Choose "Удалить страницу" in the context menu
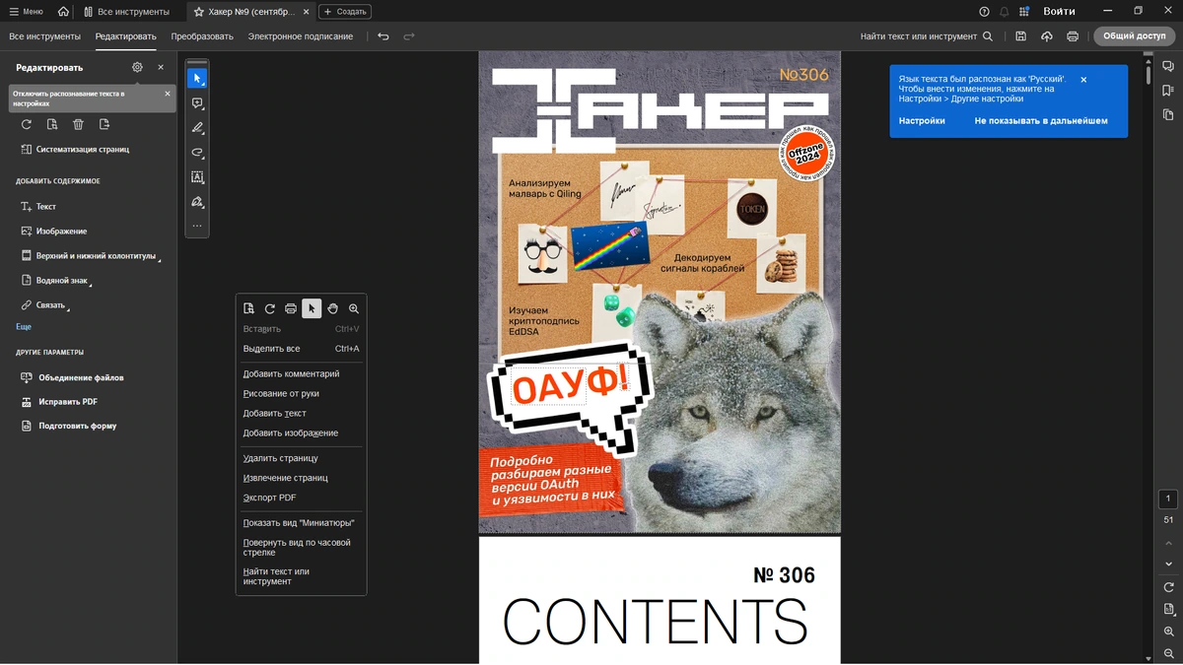 pyautogui.click(x=301, y=458)
